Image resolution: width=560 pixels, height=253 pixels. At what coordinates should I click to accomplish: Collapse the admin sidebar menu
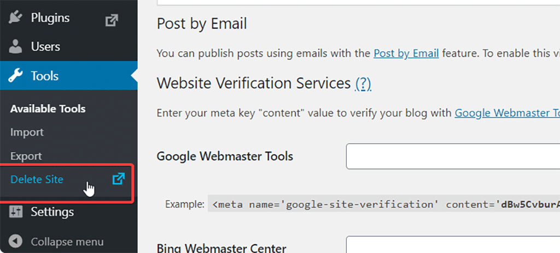[67, 241]
